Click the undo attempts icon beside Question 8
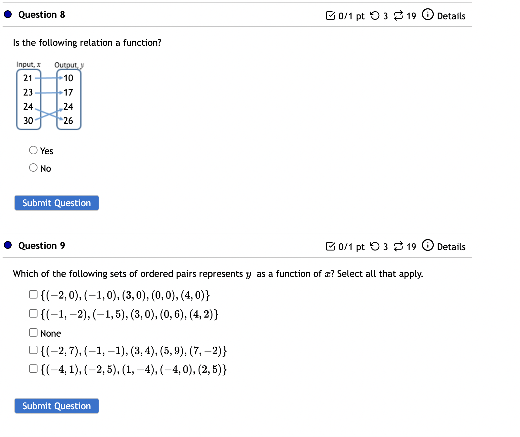This screenshot has height=437, width=520. click(x=374, y=15)
